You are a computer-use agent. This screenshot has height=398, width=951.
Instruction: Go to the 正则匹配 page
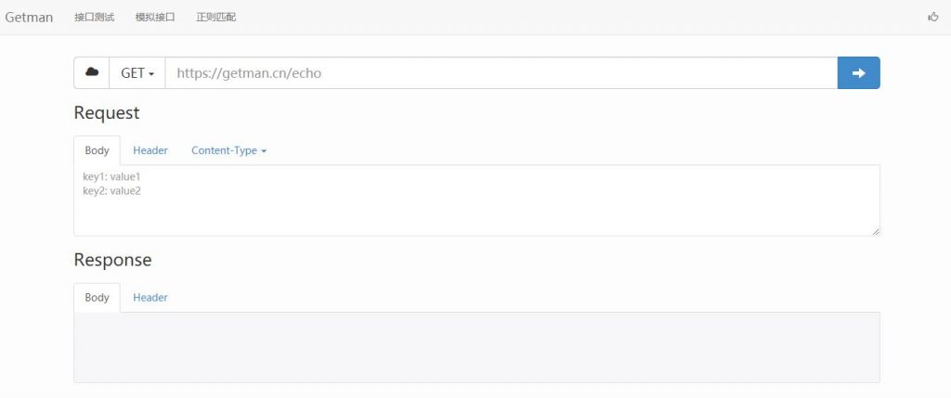coord(215,17)
